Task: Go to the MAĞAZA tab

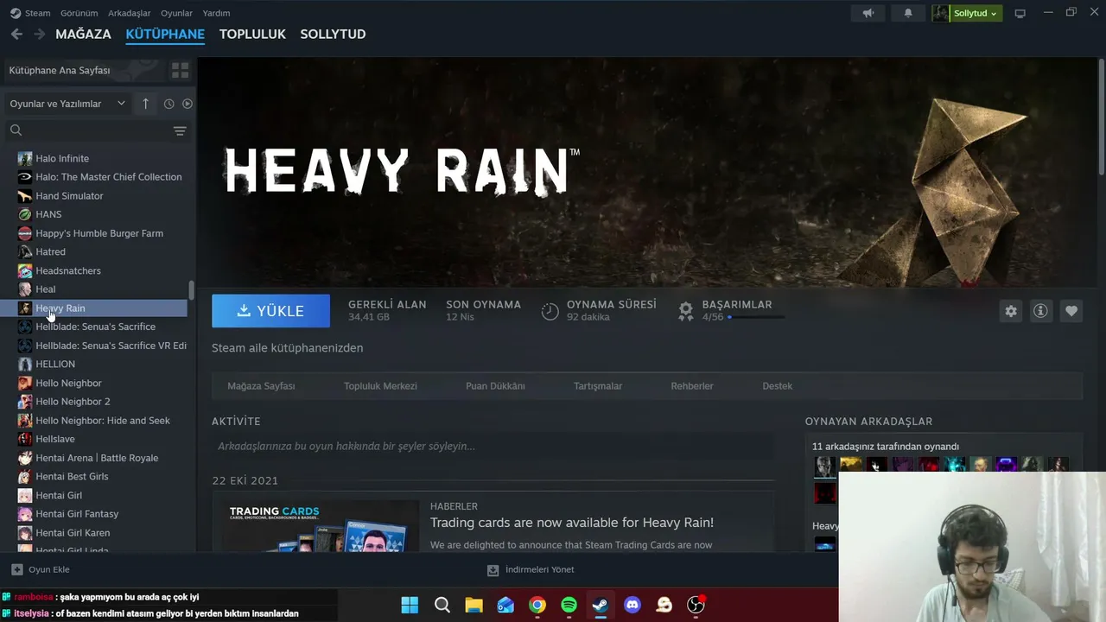Action: pyautogui.click(x=83, y=34)
